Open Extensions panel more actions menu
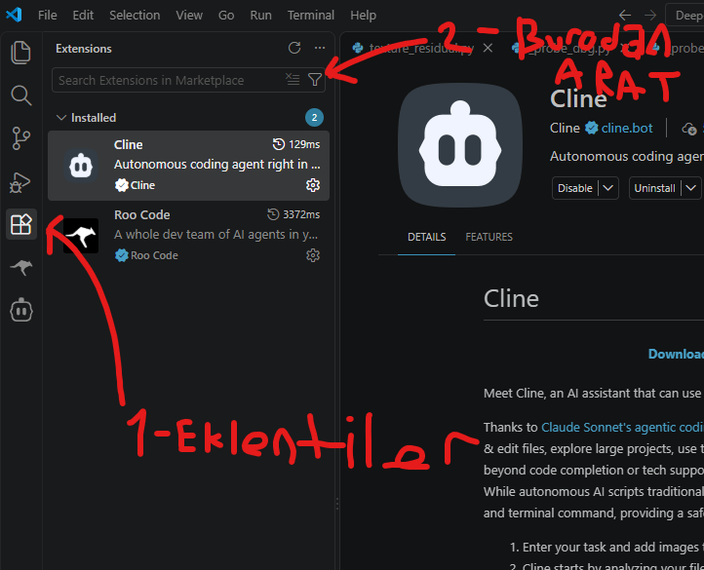This screenshot has width=704, height=570. pos(320,48)
